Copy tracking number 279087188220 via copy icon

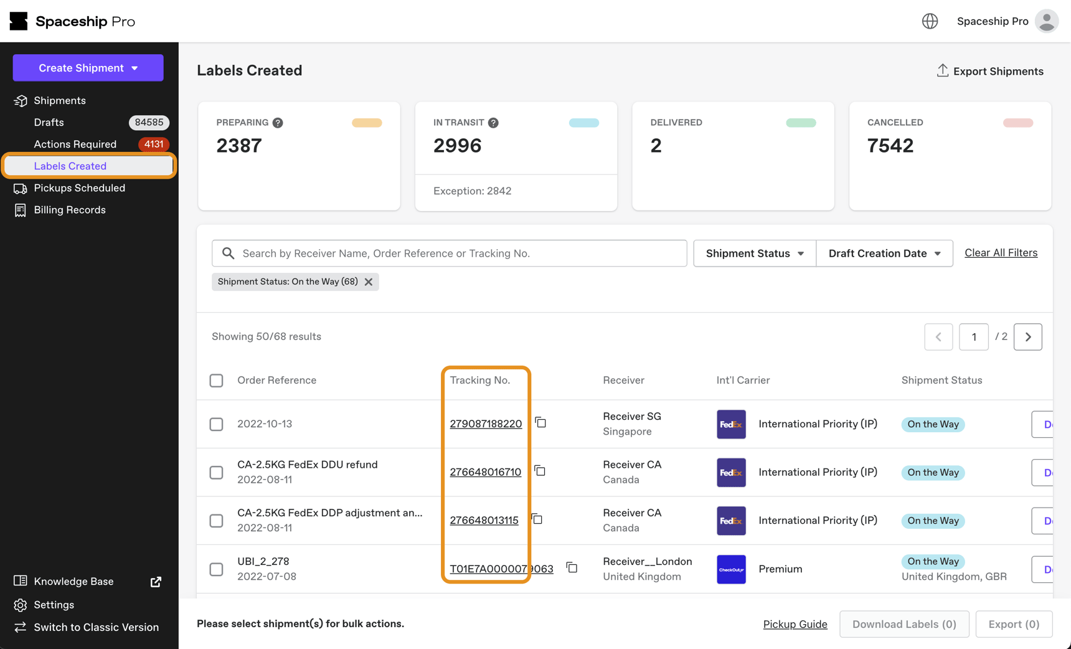coord(540,422)
